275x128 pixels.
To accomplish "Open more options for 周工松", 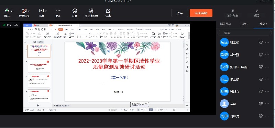I will pos(267,42).
